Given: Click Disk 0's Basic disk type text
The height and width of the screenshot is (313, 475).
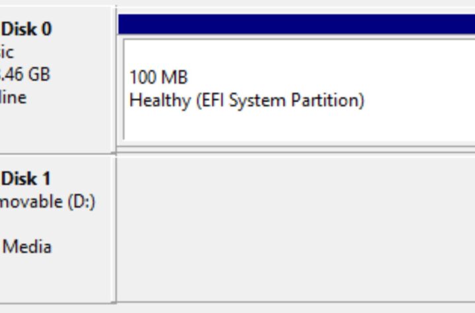Looking at the screenshot, I should [x=7, y=52].
